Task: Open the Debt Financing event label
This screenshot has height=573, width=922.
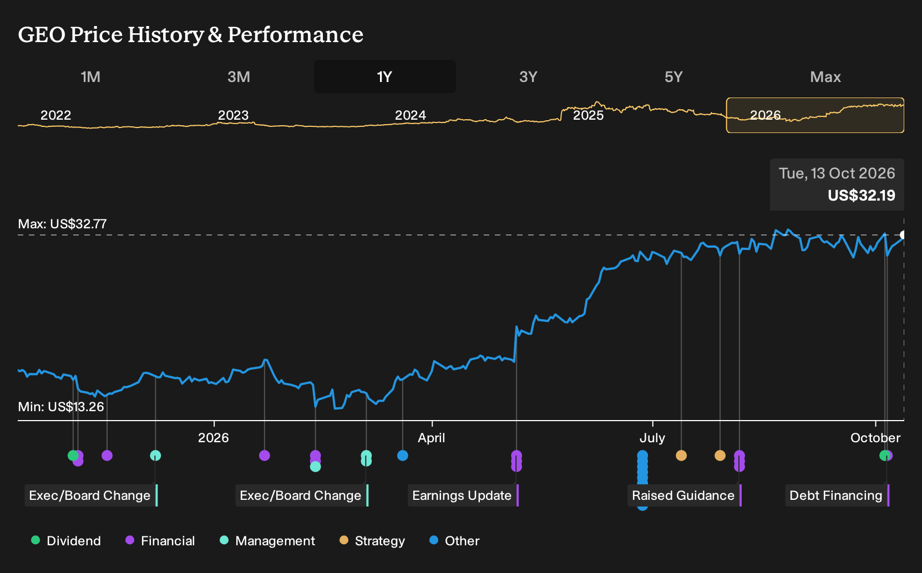Action: [836, 495]
